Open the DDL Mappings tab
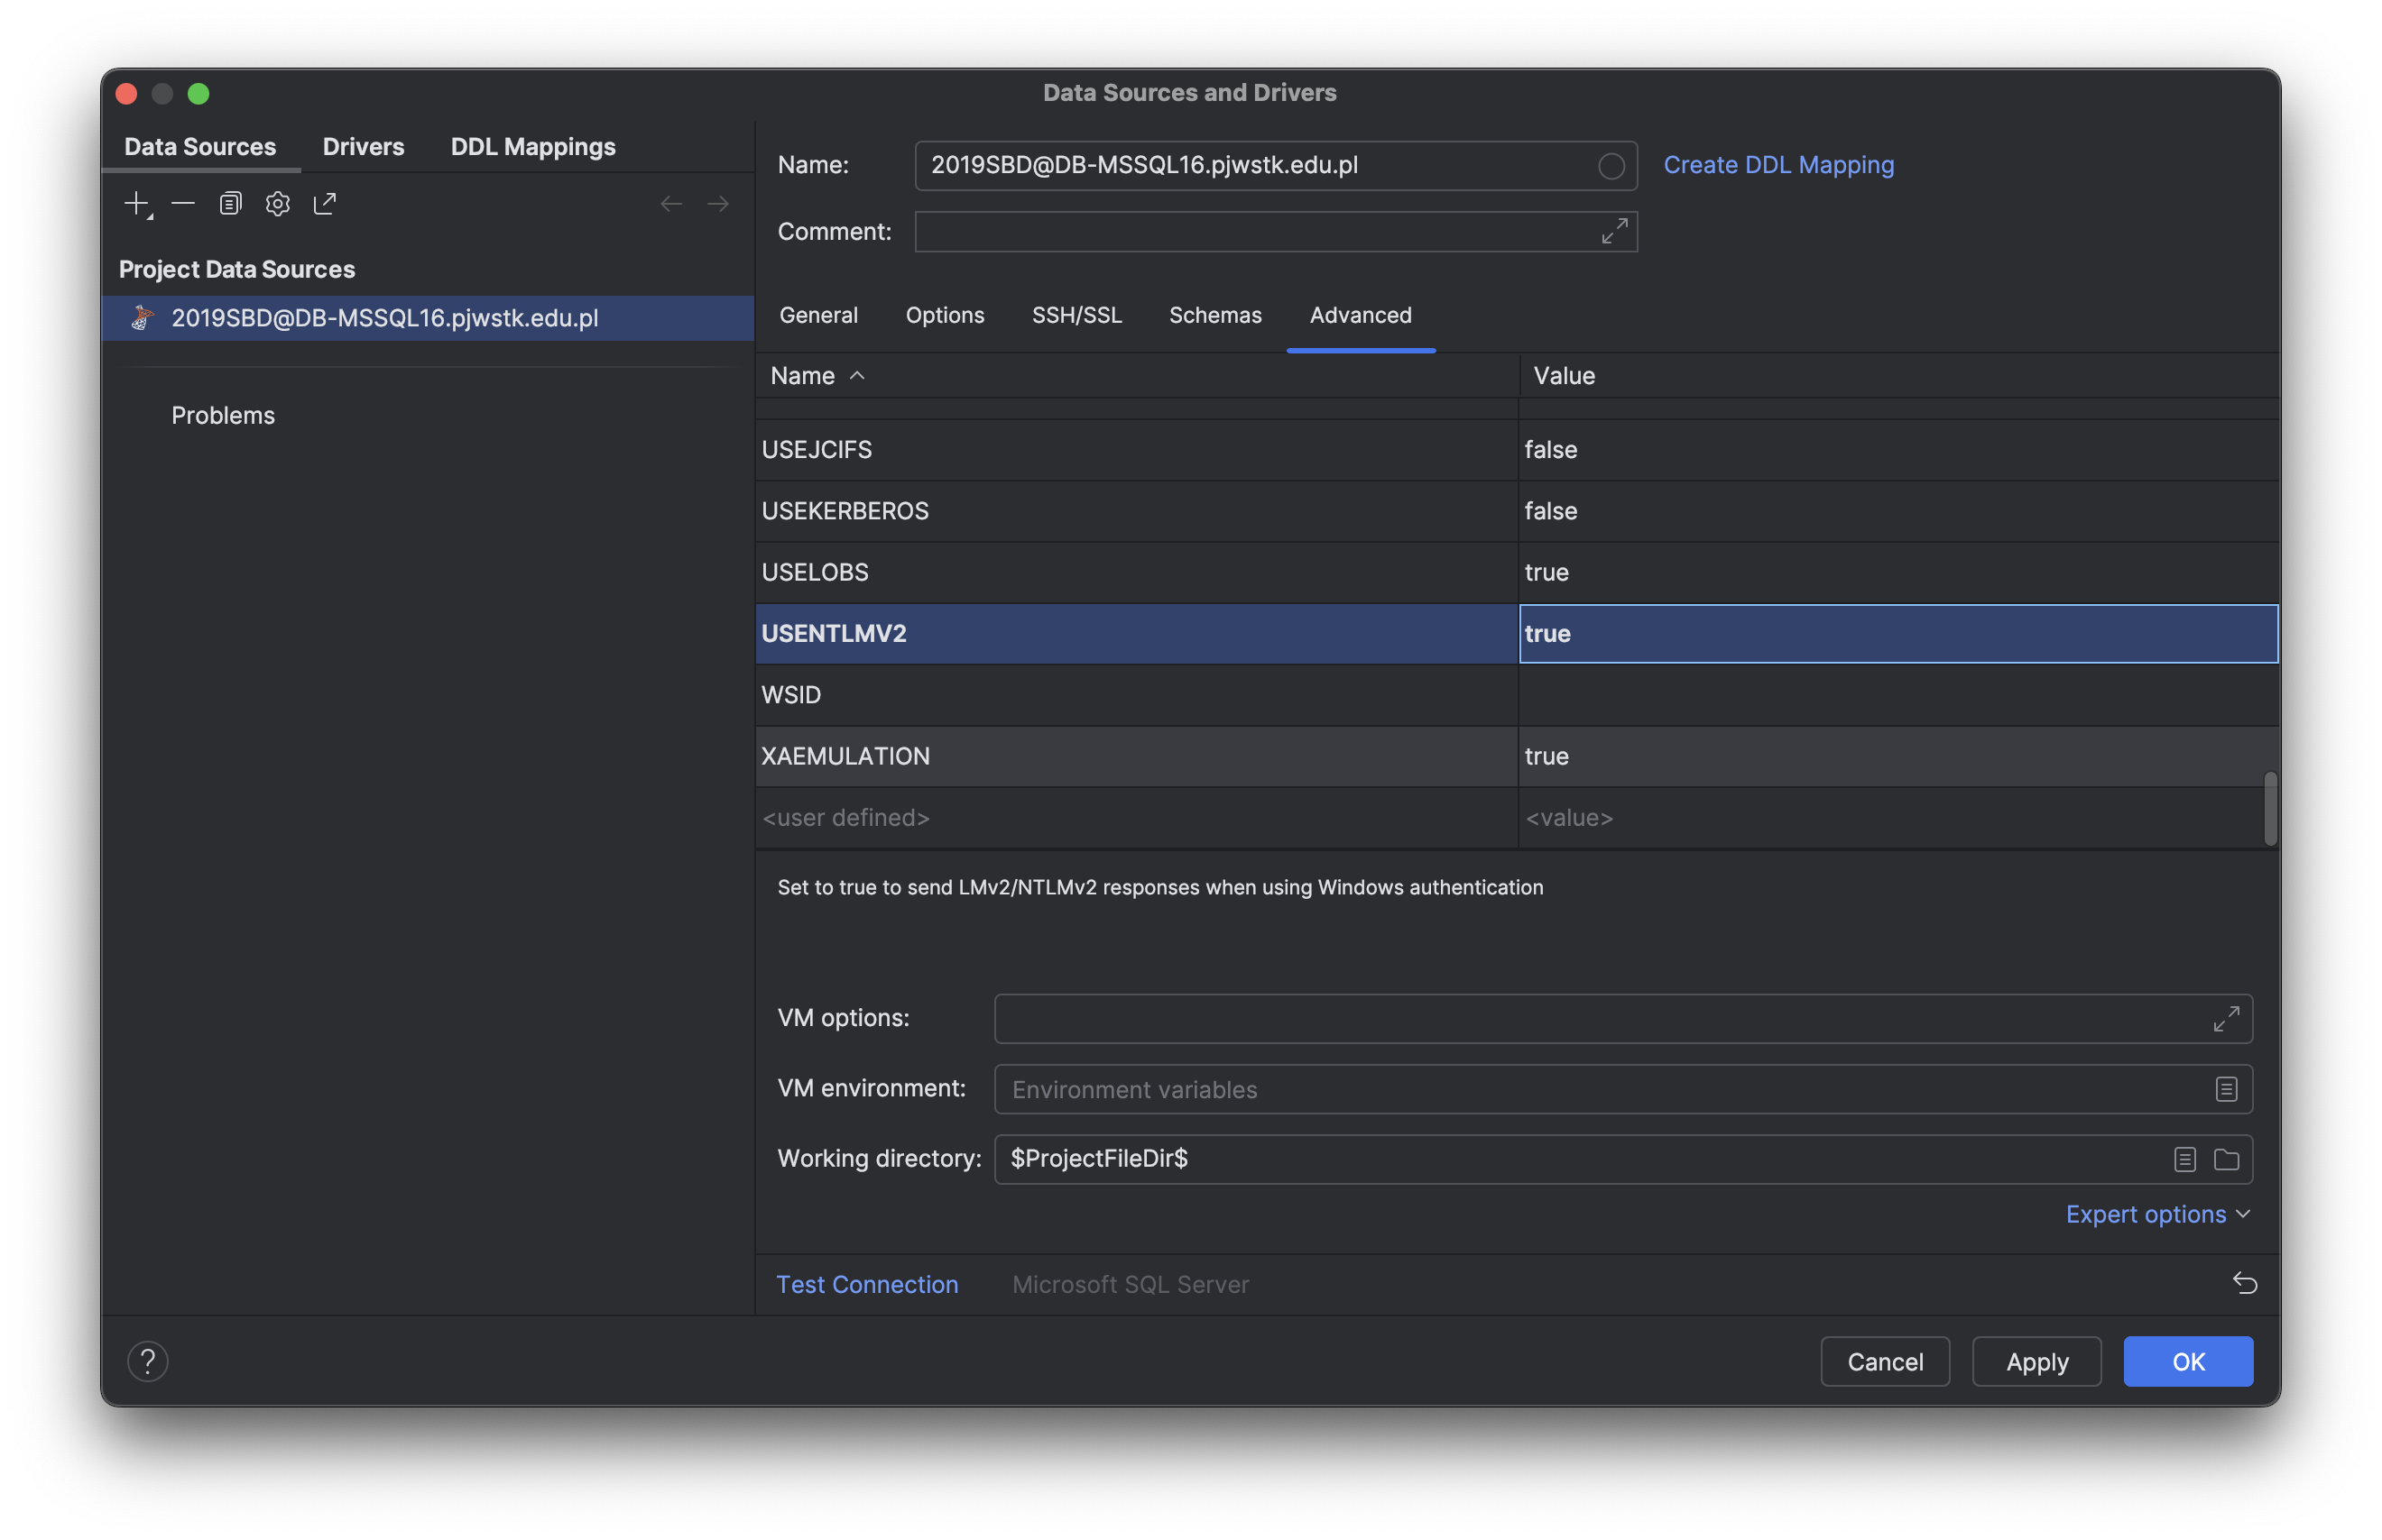The image size is (2382, 1540). (x=533, y=147)
